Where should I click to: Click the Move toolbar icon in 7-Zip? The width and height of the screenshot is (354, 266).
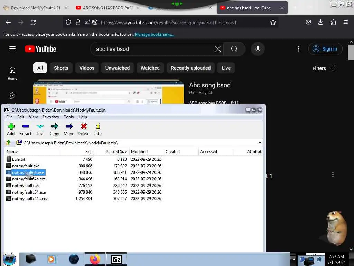[x=69, y=129]
